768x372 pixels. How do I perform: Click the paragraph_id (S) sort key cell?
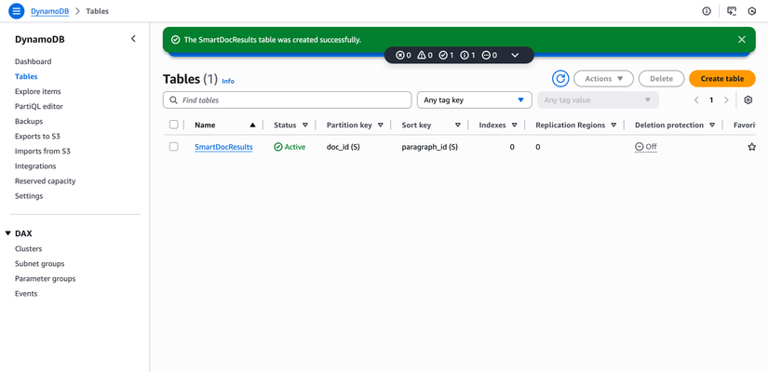430,147
